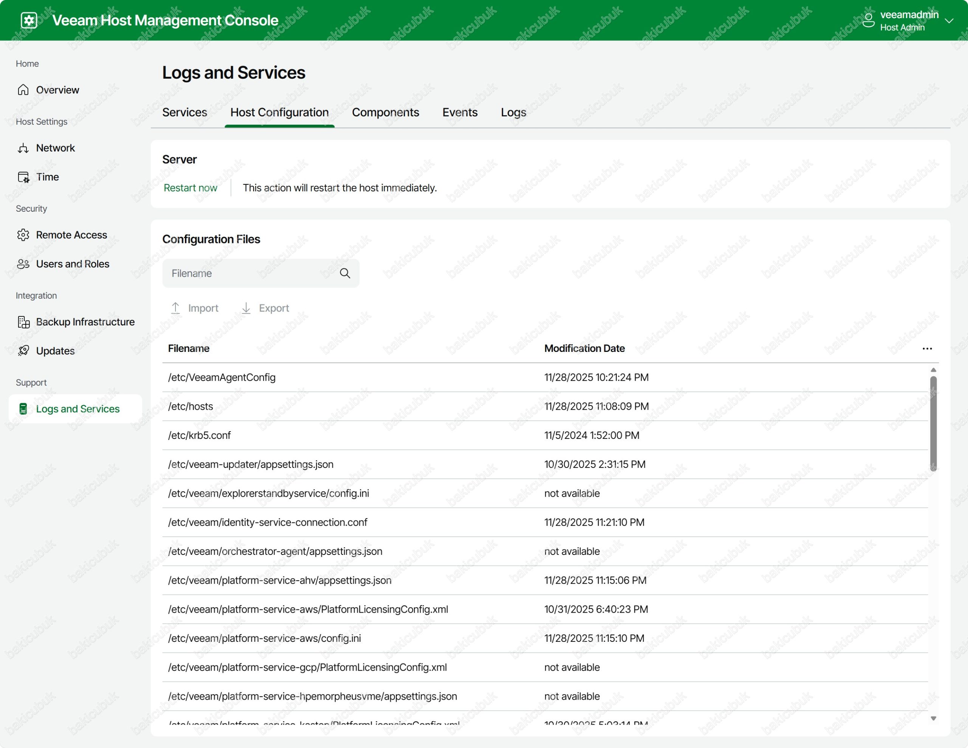Open the Updates rocket icon
The image size is (968, 748).
pyautogui.click(x=23, y=351)
